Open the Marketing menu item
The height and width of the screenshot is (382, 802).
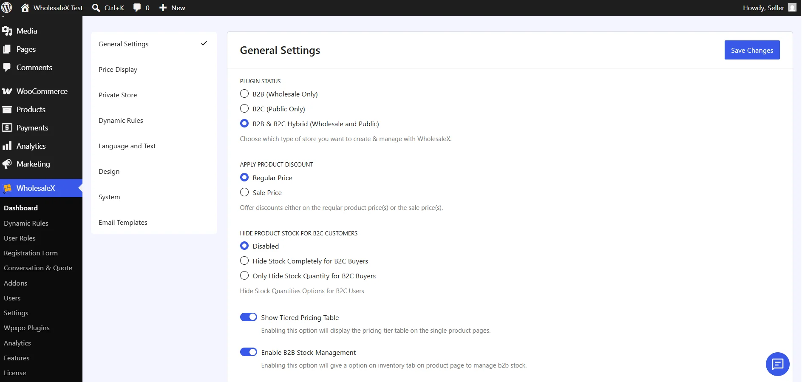41,164
